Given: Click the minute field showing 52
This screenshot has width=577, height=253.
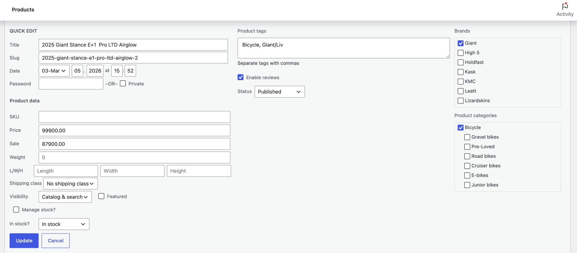Looking at the screenshot, I should (130, 71).
